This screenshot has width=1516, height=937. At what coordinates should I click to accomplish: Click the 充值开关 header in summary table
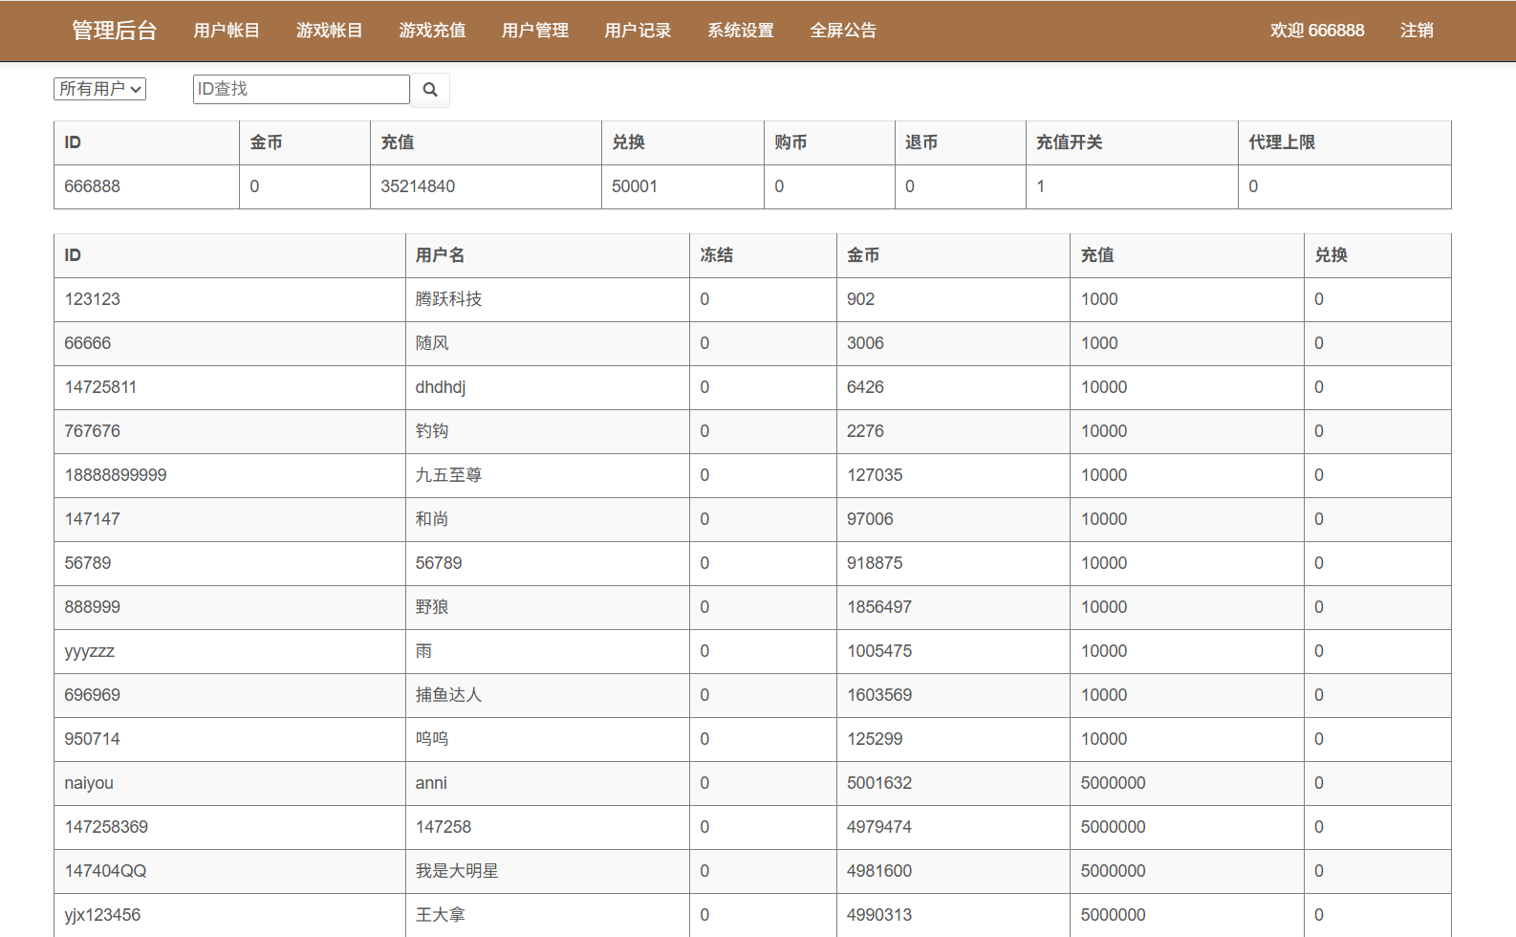1069,142
